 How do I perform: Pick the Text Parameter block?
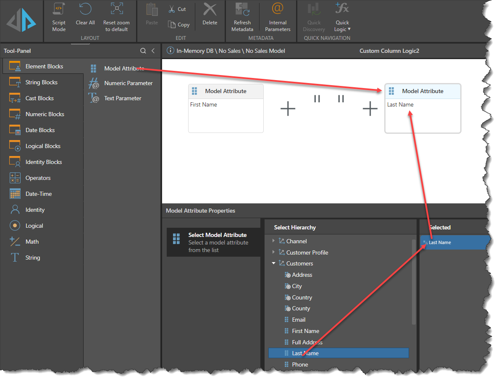[x=123, y=98]
